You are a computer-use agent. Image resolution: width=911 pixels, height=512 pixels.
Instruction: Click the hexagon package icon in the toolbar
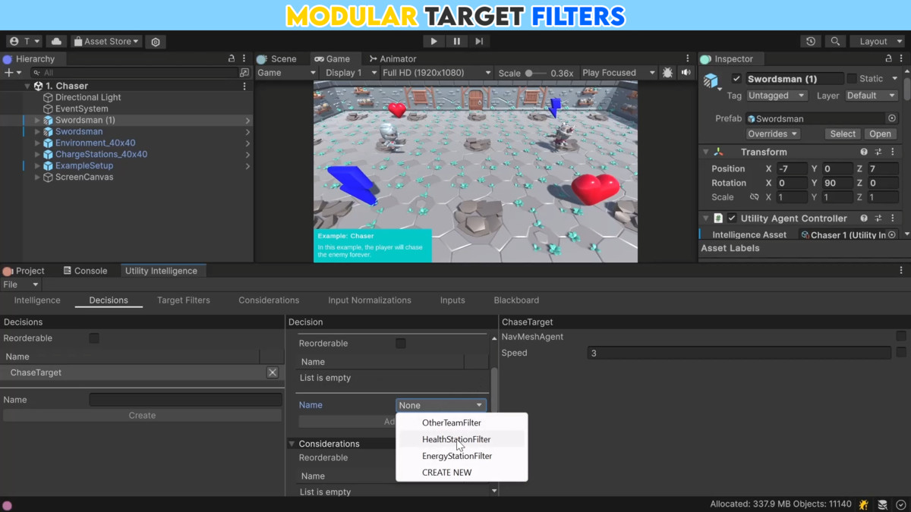click(156, 42)
